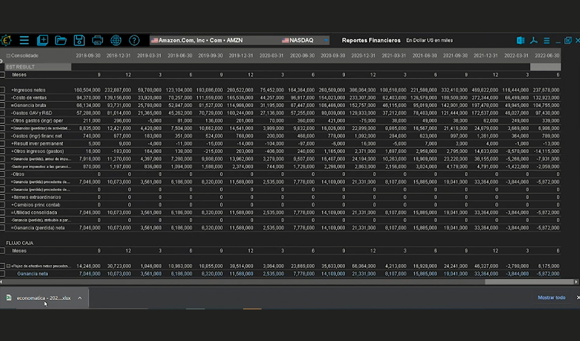Collapse the +Flujos de efectivo netos row
The width and height of the screenshot is (580, 341).
point(8,266)
